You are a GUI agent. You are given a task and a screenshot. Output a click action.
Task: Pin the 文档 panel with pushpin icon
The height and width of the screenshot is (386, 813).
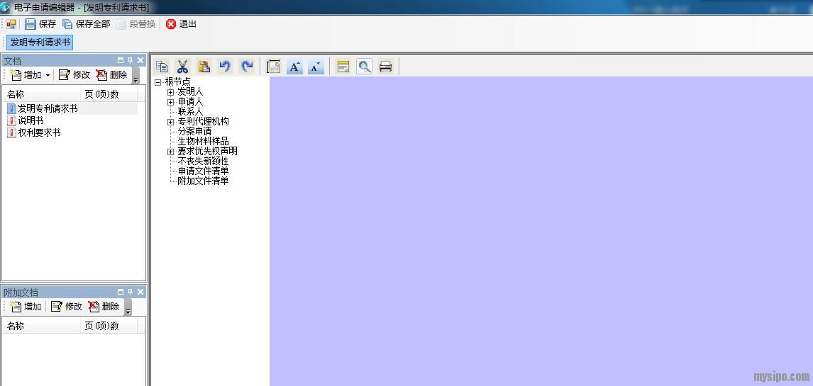131,61
